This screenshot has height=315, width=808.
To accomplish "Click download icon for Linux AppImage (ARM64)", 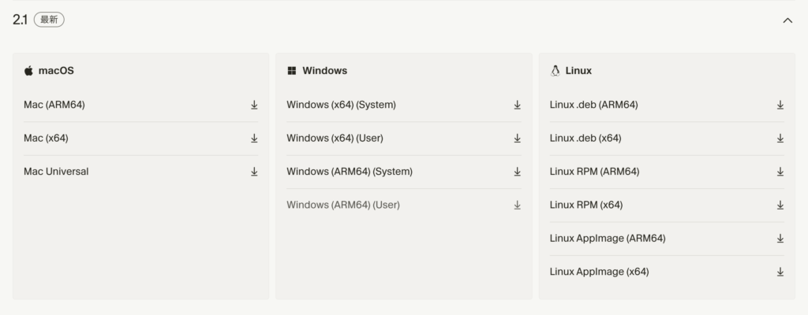I will (780, 239).
